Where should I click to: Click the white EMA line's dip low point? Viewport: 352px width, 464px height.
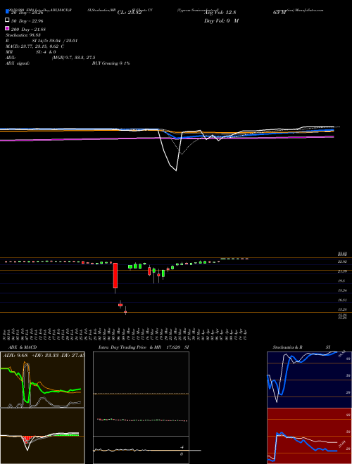(176, 170)
